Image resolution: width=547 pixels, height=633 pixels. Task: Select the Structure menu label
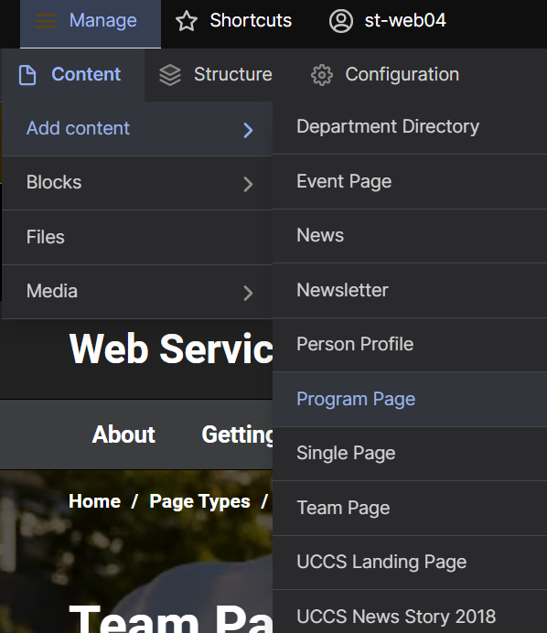(233, 74)
